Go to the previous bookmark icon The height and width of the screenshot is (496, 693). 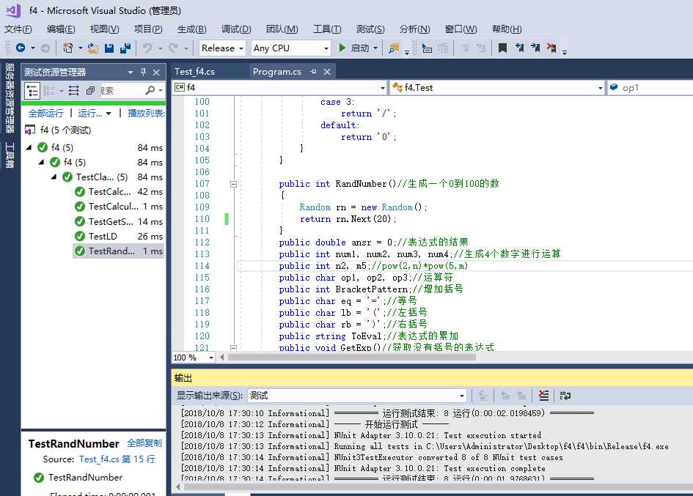point(519,48)
